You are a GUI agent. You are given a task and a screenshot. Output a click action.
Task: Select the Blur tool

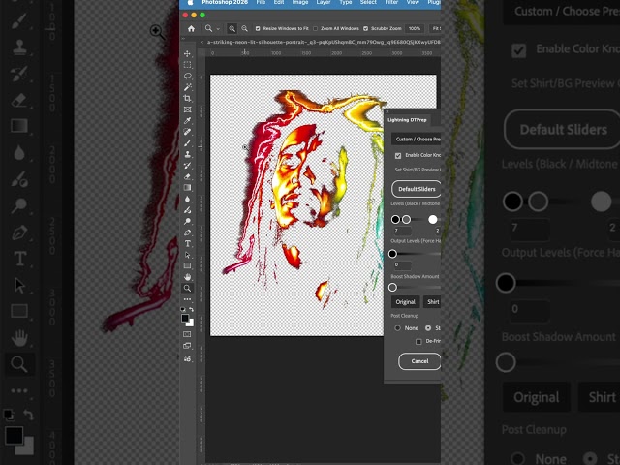187,199
